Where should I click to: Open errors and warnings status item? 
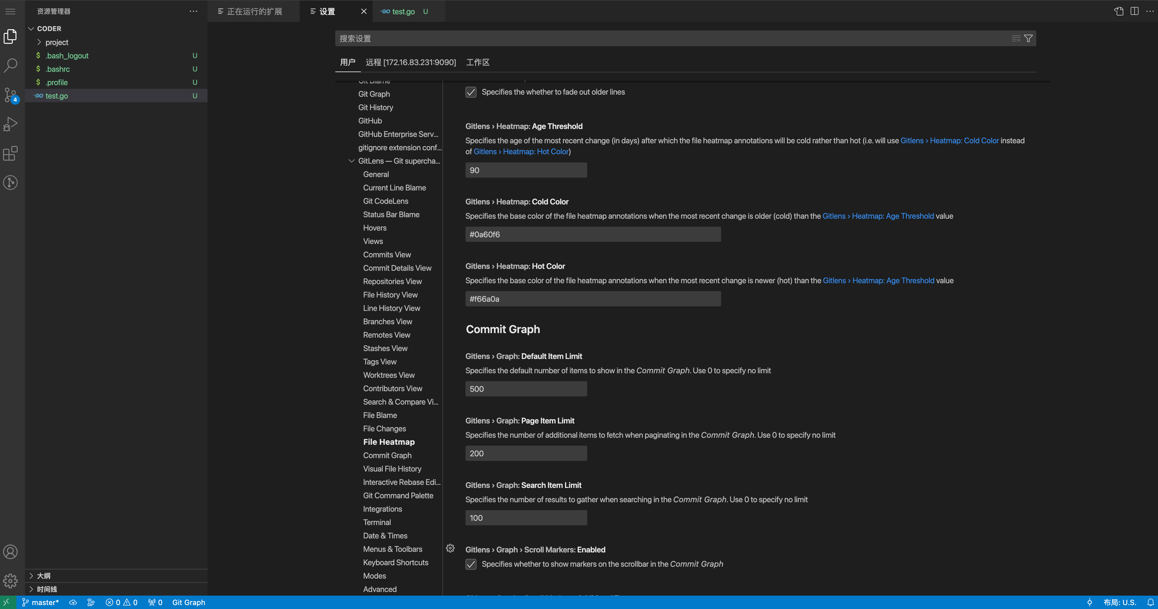121,602
